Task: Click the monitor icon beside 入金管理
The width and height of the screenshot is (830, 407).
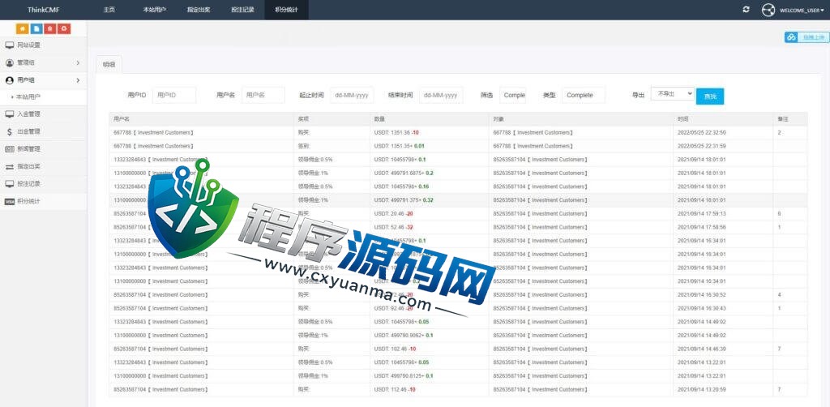Action: point(10,114)
